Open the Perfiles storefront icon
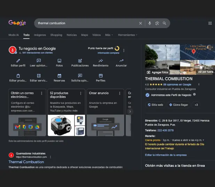 coord(101,76)
